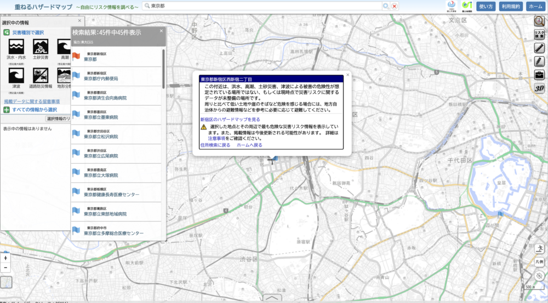
Task: Zoom out the map with minus button
Action: pyautogui.click(x=5, y=267)
